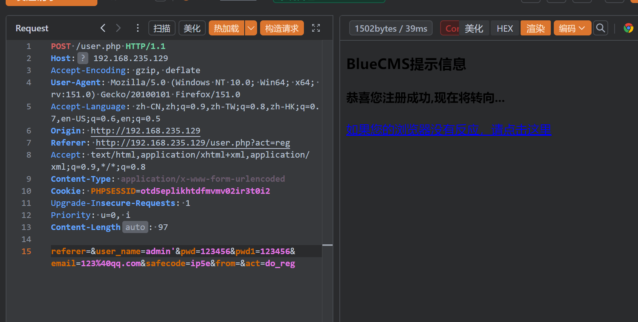Click the PHPSESSID cookie name
Screen dimensions: 638x322
point(113,191)
